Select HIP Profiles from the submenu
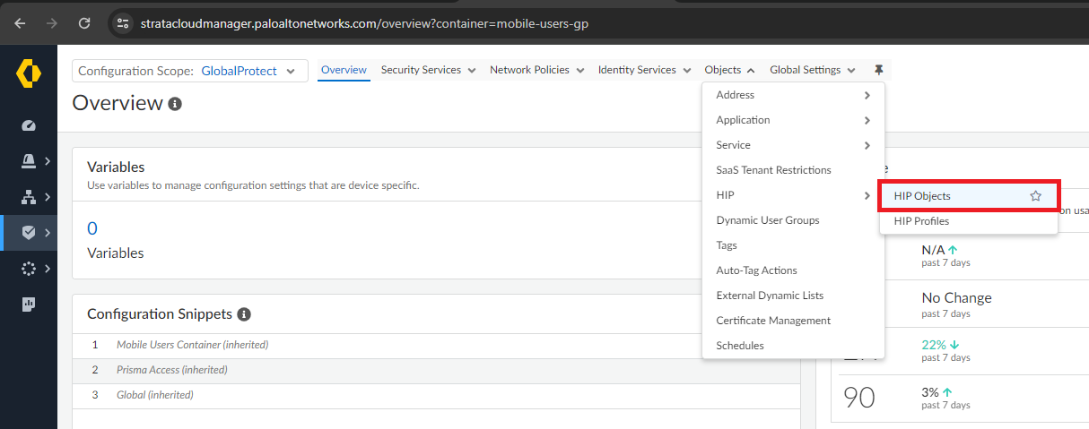This screenshot has height=429, width=1089. (x=921, y=221)
